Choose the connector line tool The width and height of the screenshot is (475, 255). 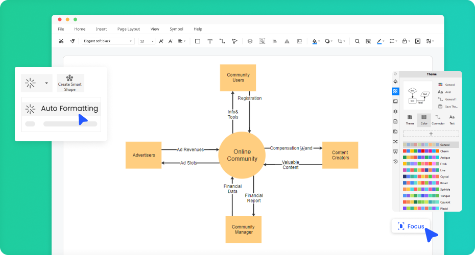(222, 41)
